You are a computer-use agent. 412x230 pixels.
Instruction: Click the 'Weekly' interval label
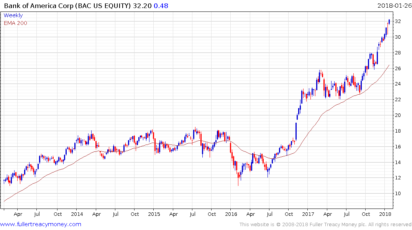pyautogui.click(x=13, y=15)
